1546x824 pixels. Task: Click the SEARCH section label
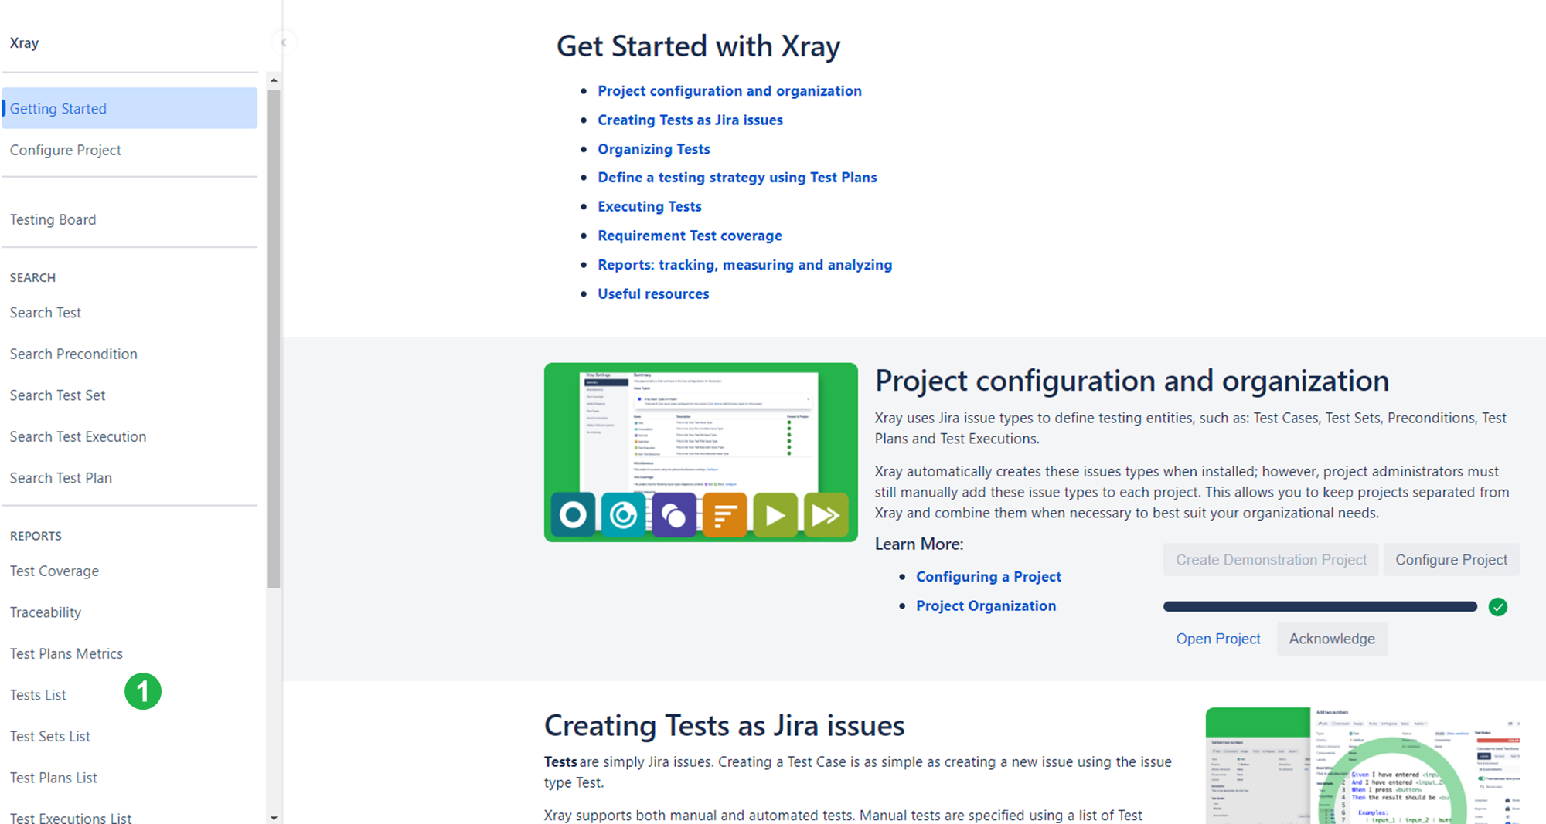pos(32,277)
